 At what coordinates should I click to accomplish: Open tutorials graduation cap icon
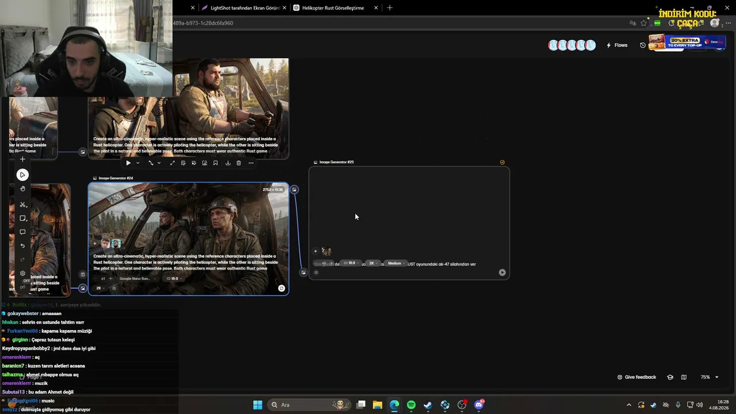(670, 377)
